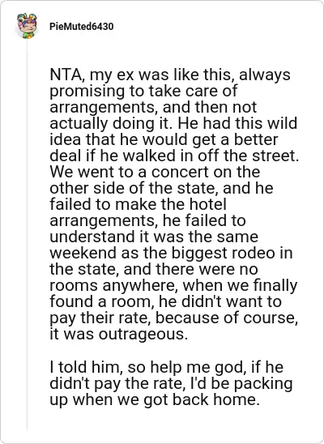Click the line 'rooms anywhere, when we finally'
This screenshot has height=444, width=324.
[173, 285]
